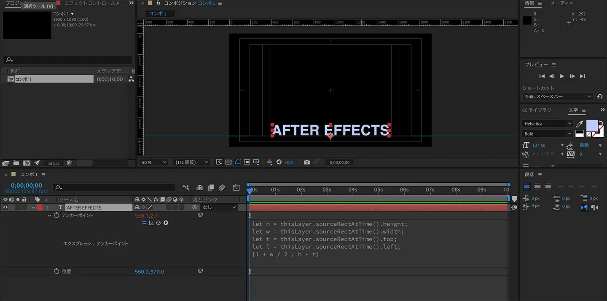The width and height of the screenshot is (607, 301).
Task: Open the 文字 panel menu icon
Action: [x=584, y=110]
